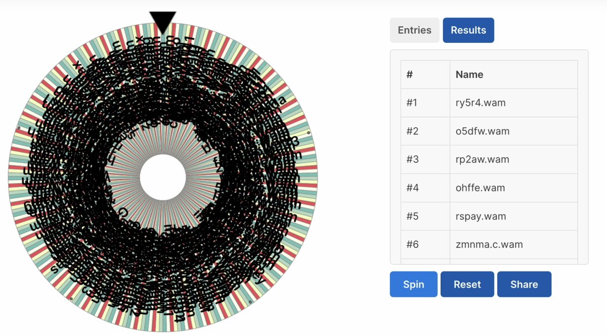Image resolution: width=607 pixels, height=335 pixels.
Task: Select result row ry5r4.wam
Action: point(489,103)
